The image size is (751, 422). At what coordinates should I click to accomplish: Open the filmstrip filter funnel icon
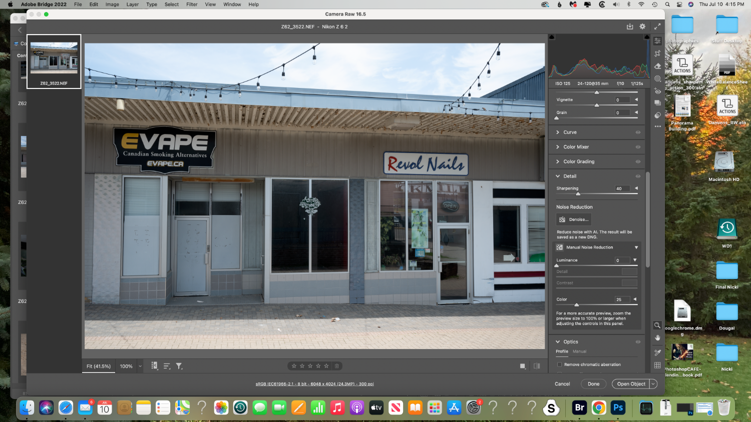179,366
